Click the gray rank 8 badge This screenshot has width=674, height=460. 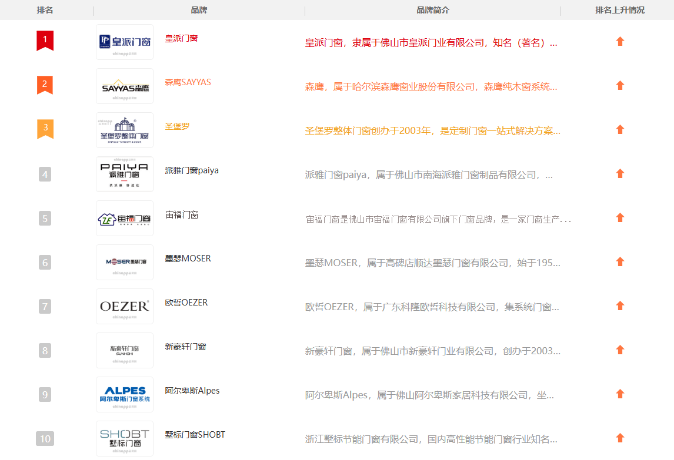coord(45,351)
